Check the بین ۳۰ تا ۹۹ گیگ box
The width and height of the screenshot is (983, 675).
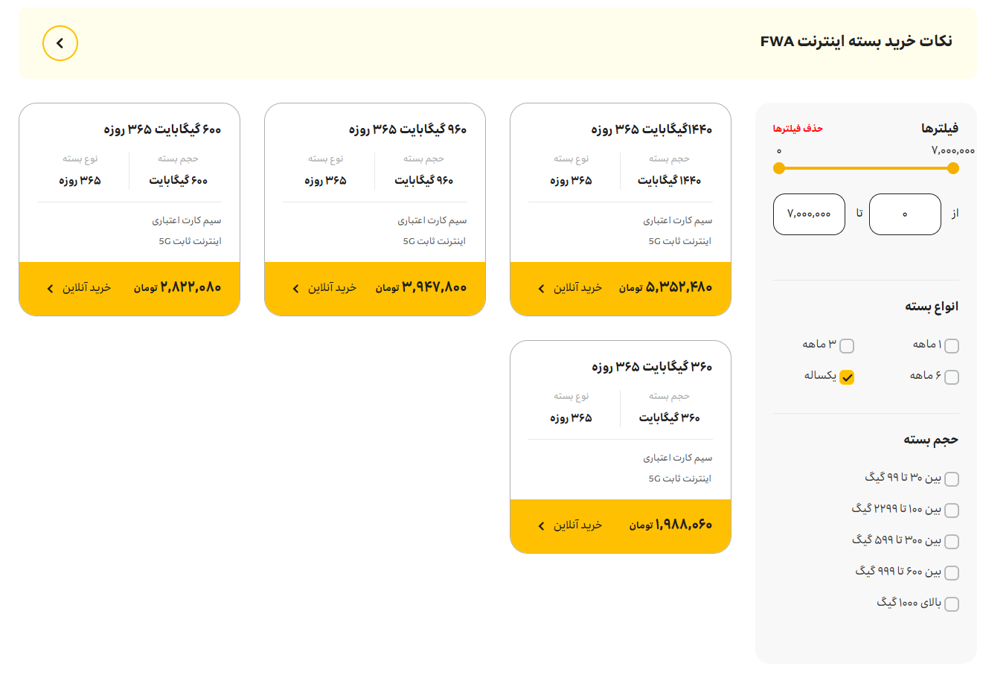(951, 479)
